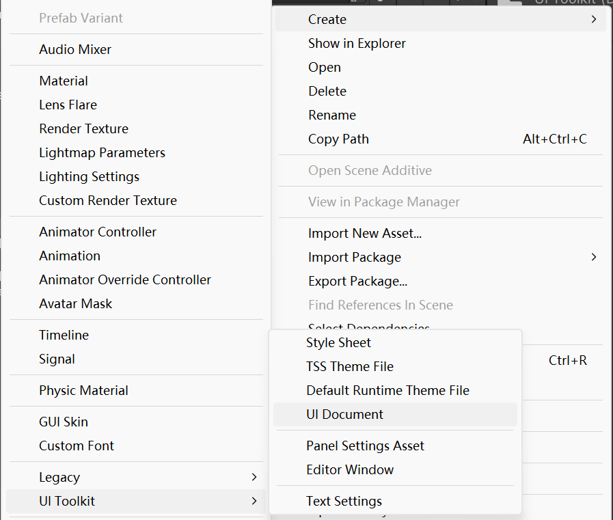
Task: Click Show in Explorer
Action: [x=357, y=43]
